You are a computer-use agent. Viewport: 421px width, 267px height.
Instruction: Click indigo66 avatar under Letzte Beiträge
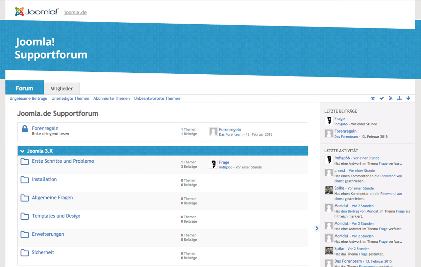click(329, 121)
